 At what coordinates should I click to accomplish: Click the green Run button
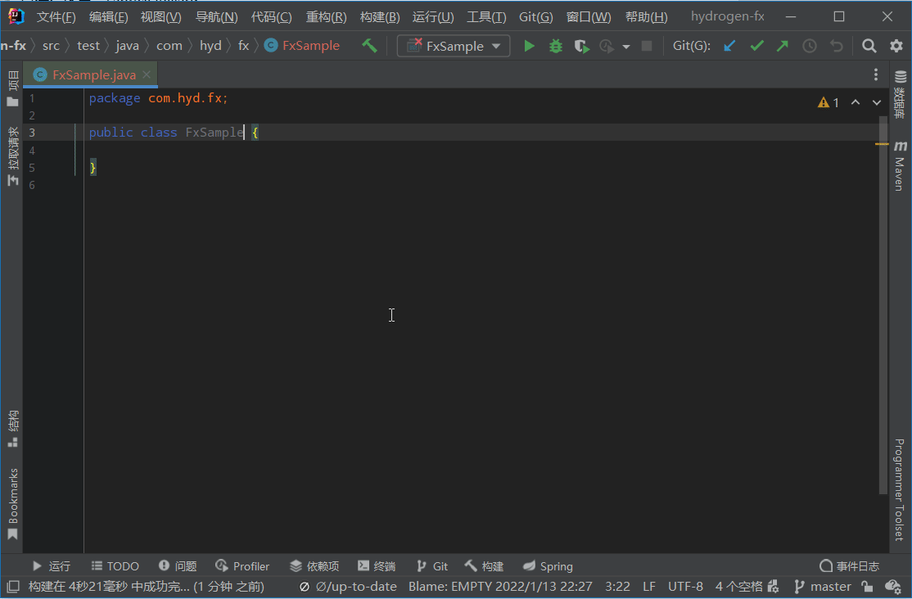click(x=530, y=47)
